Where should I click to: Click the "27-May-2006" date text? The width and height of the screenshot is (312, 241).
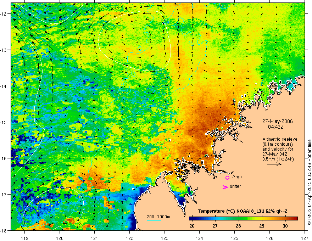click(x=277, y=121)
